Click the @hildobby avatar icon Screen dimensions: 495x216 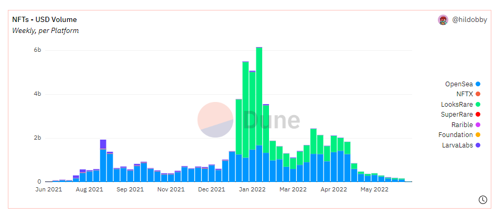coord(443,20)
